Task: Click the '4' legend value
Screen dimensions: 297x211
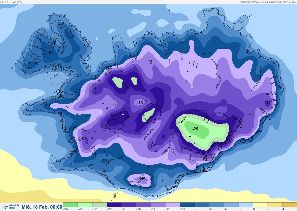Action: tap(283, 209)
